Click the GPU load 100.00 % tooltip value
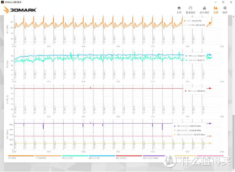 tap(201, 91)
